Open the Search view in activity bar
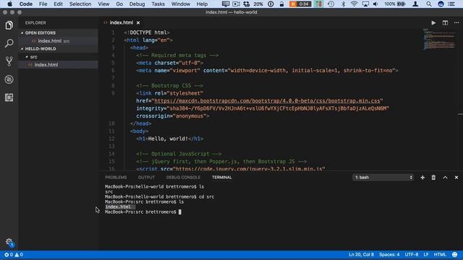Screen dimensions: 463x260 click(9, 43)
